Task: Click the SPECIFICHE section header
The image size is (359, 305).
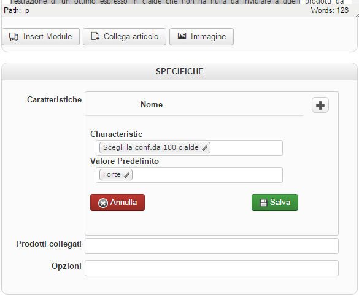Action: click(179, 71)
